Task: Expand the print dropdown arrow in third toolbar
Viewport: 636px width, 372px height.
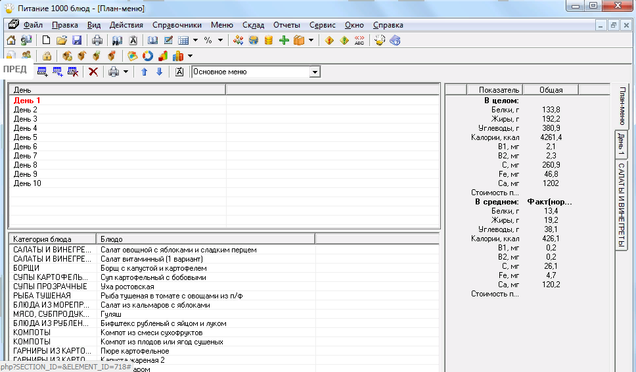Action: pos(125,72)
